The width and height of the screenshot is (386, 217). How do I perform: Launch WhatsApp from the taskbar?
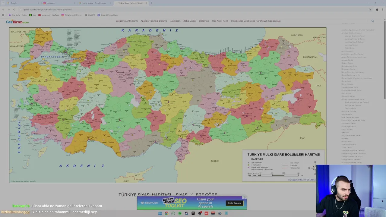pyautogui.click(x=173, y=213)
